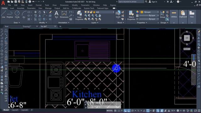Click the Mirror tool icon
The image size is (201, 113).
click(40, 16)
